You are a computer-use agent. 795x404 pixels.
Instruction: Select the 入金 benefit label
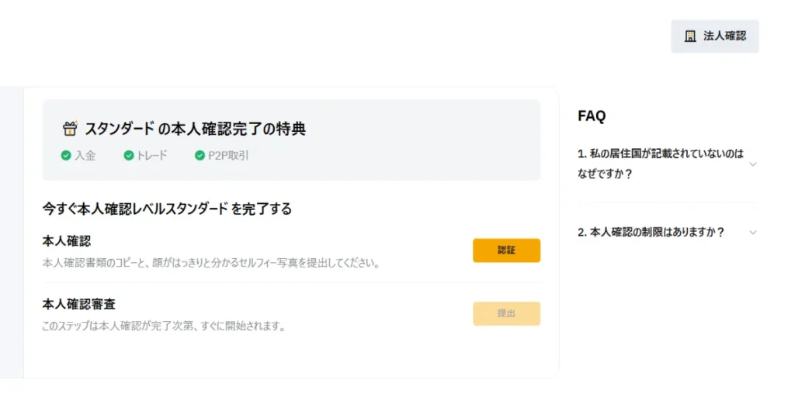coord(85,156)
